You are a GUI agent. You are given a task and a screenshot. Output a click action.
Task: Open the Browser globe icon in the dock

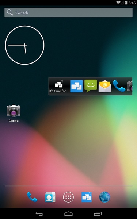coord(105,197)
